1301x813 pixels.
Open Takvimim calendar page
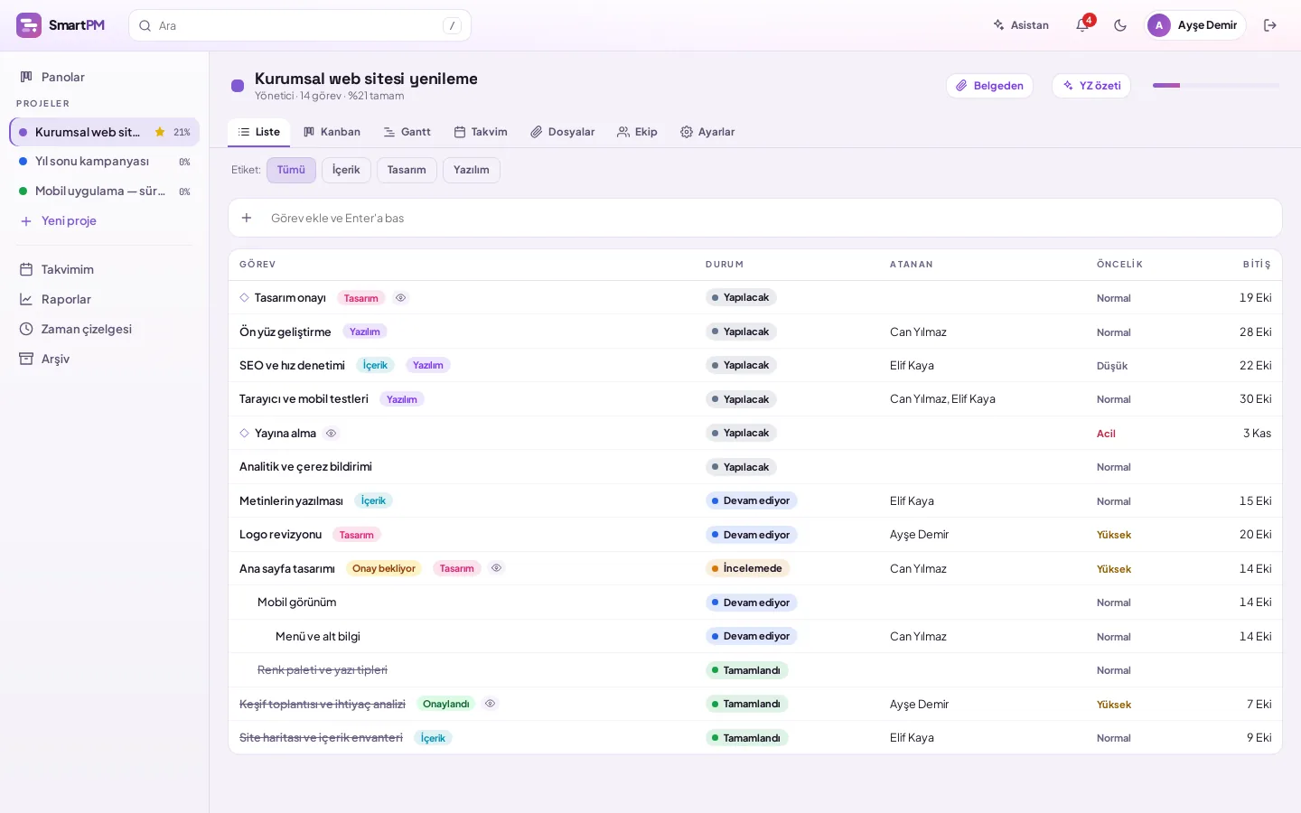click(105, 269)
